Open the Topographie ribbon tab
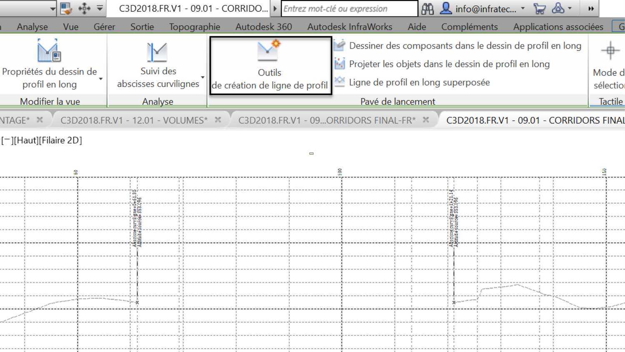Screen dimensions: 625x352 195,27
